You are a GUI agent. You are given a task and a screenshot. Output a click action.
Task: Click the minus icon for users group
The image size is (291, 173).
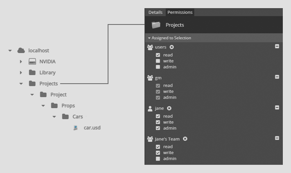(277, 46)
